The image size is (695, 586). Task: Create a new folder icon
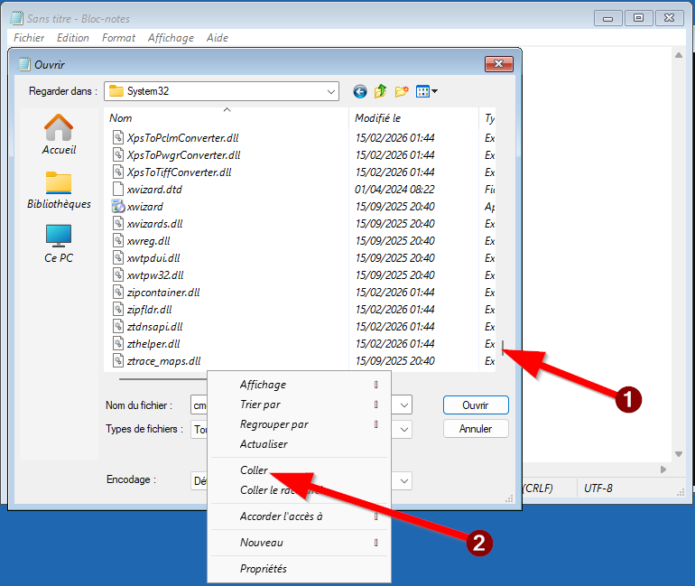coord(402,91)
